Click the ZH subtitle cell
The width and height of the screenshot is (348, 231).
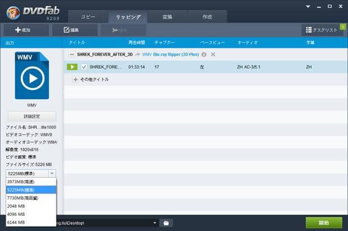(309, 67)
